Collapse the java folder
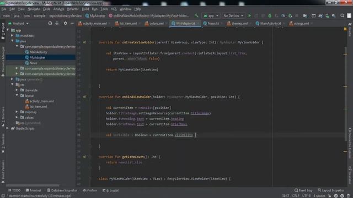The image size is (353, 198). tap(12, 41)
